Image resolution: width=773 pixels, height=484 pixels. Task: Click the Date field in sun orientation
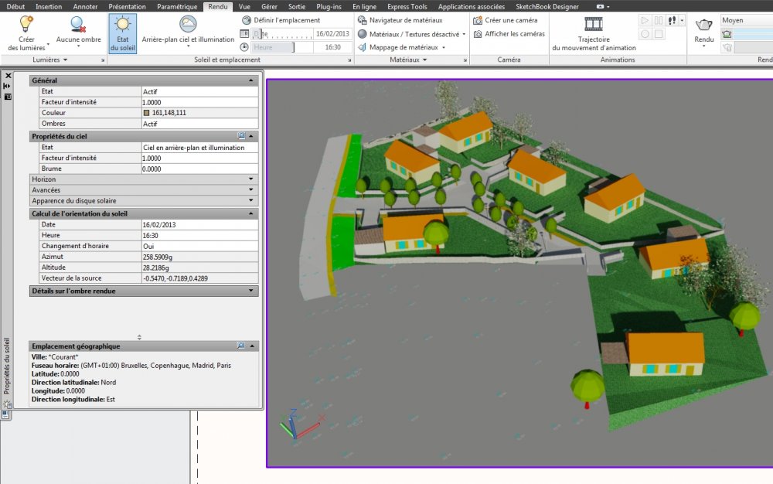199,225
